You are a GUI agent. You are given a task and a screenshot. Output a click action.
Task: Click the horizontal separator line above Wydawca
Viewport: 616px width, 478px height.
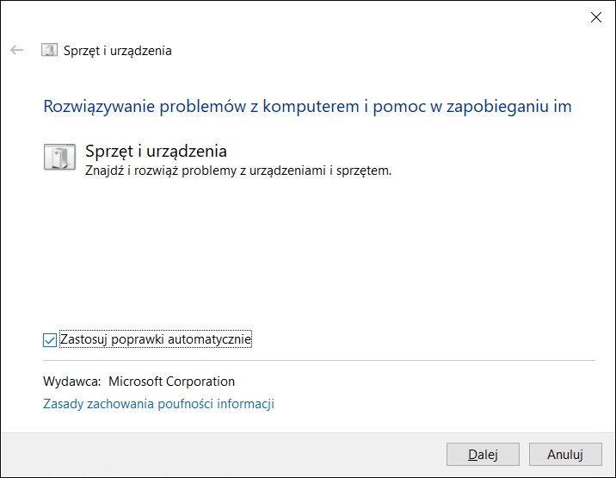tap(318, 360)
